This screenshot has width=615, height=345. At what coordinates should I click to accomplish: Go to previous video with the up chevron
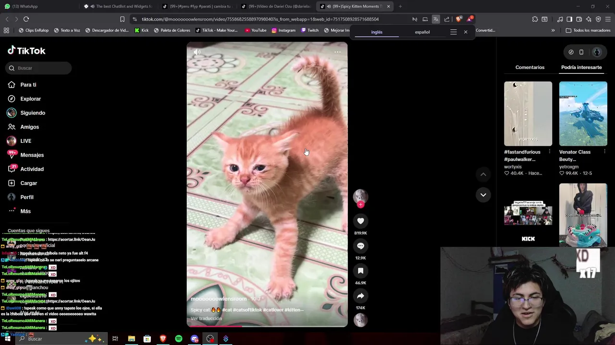[x=483, y=174]
